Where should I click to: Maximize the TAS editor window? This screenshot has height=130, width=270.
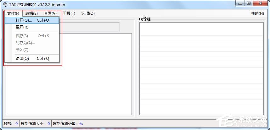click(249, 3)
